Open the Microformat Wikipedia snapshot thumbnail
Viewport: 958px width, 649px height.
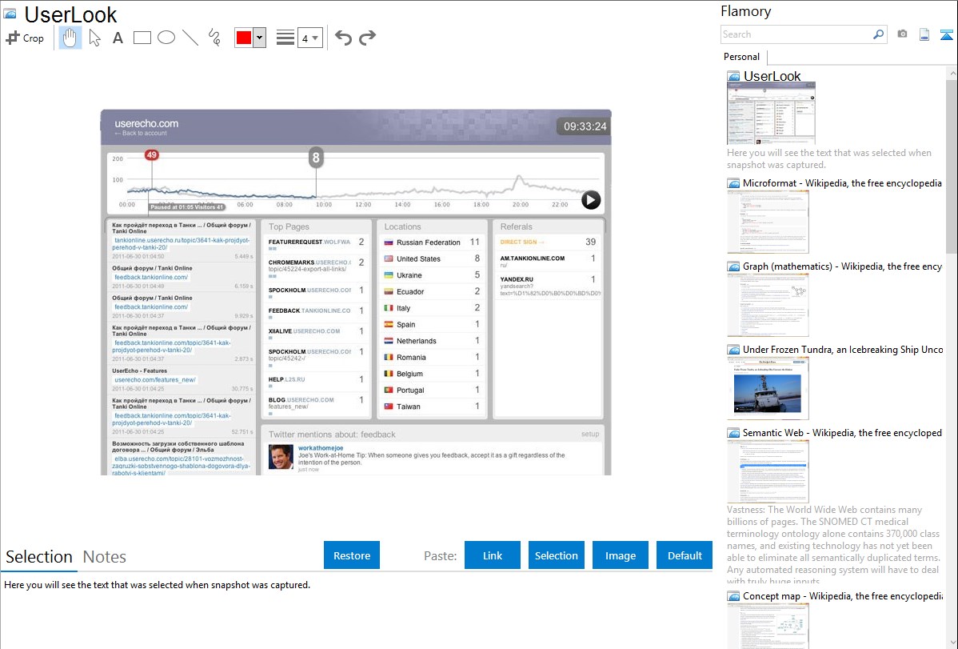(x=768, y=222)
